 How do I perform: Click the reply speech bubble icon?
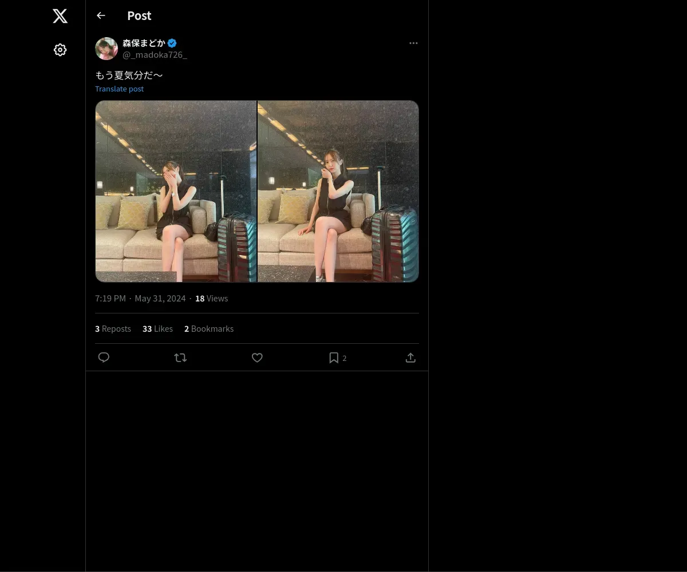[104, 357]
